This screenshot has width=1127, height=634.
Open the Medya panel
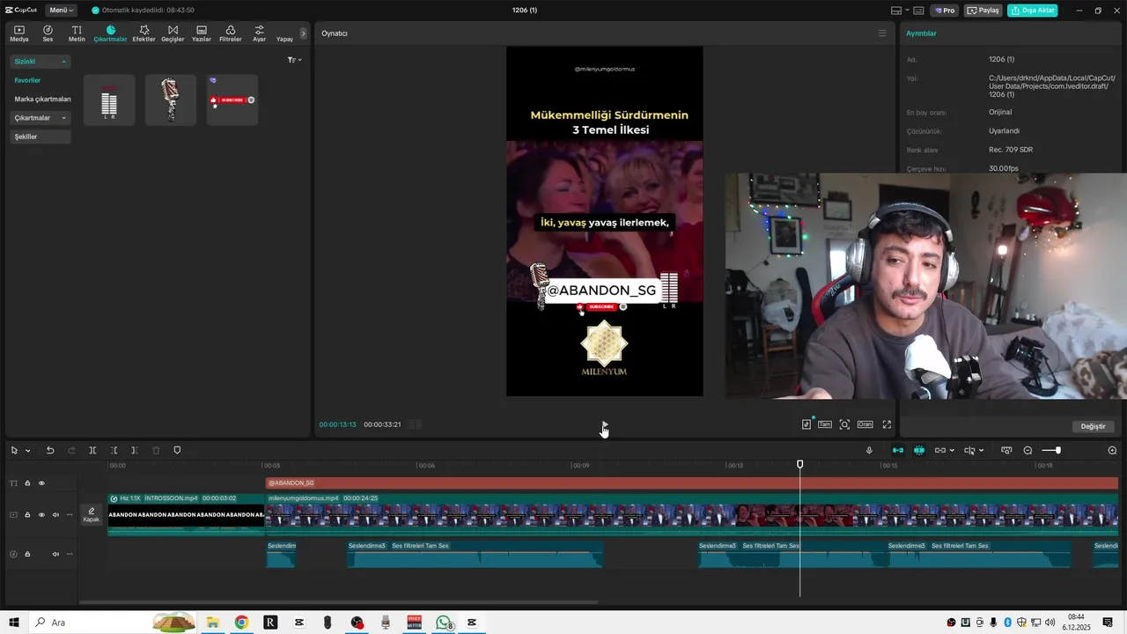tap(19, 33)
